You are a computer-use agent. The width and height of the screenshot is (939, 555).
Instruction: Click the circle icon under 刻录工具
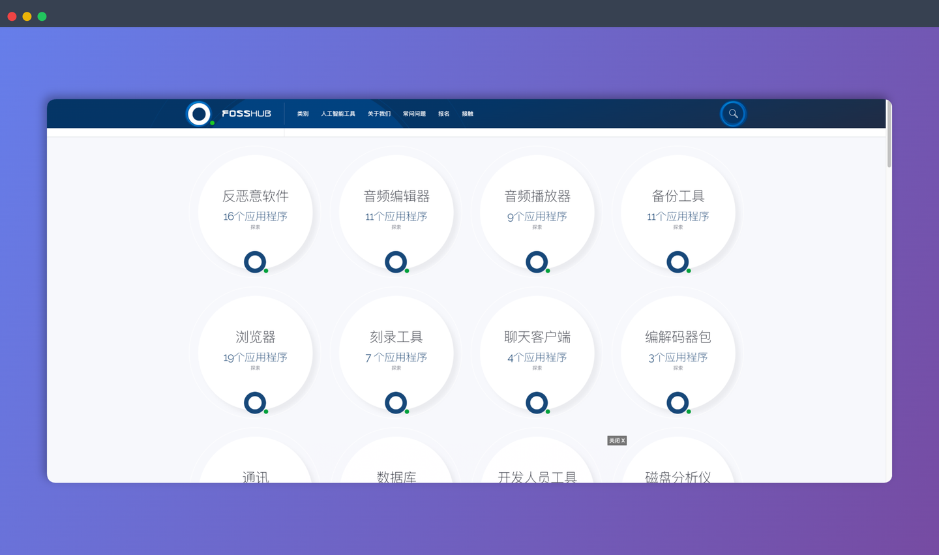click(396, 402)
